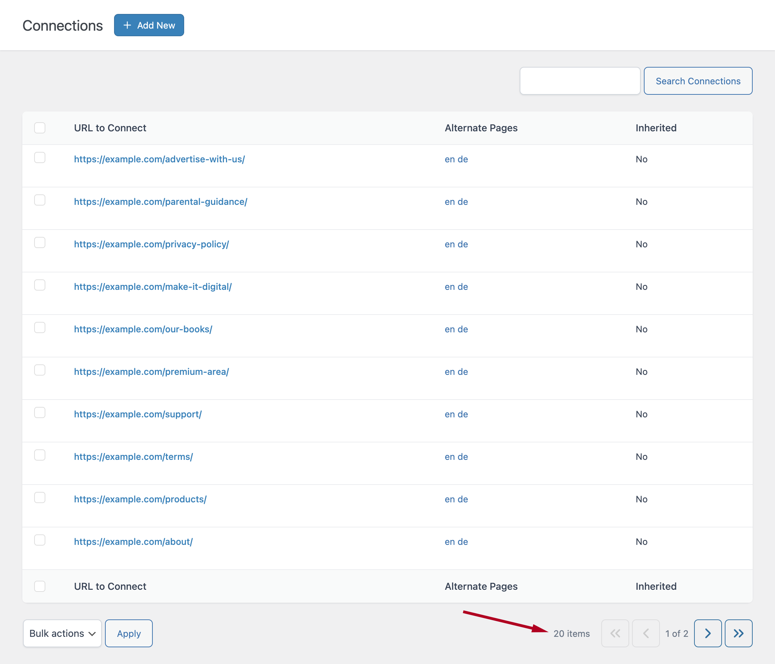
Task: Open the example.com/about/ connection link
Action: (133, 541)
